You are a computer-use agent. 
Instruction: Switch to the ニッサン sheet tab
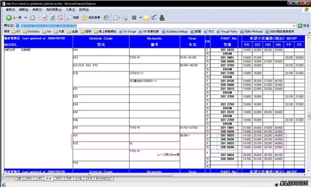[39, 179]
